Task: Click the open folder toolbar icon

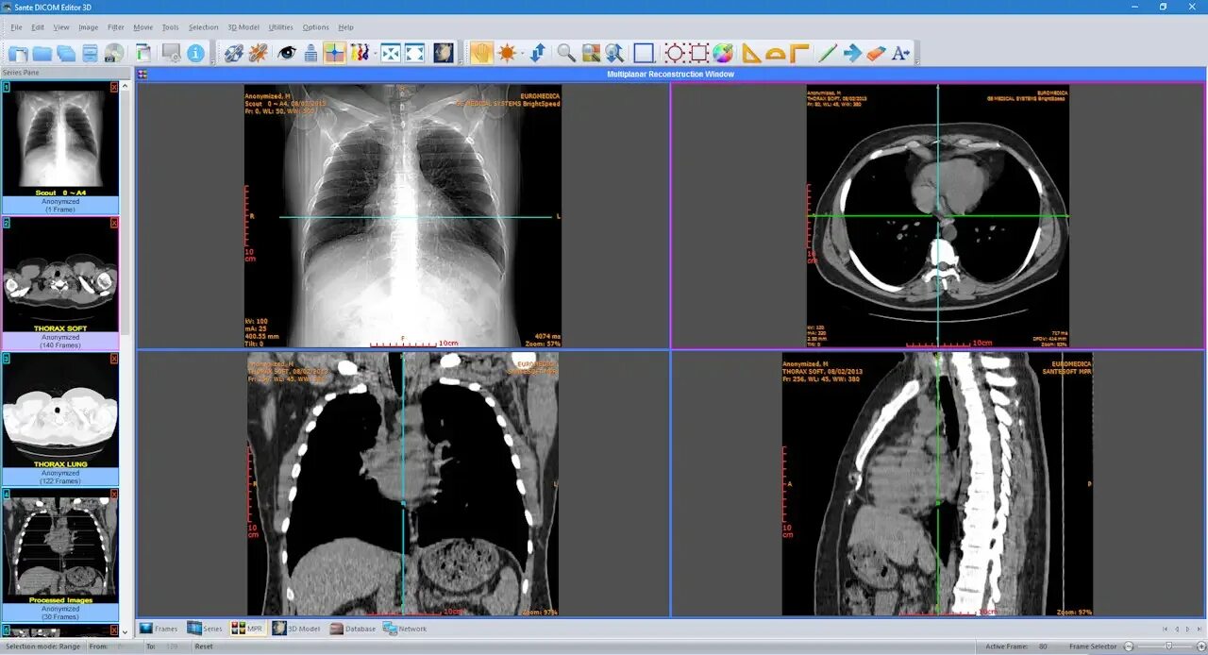Action: point(42,53)
